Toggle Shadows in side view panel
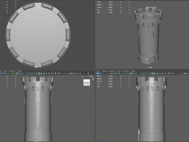This screenshot has width=189, height=142. (x=165, y=74)
